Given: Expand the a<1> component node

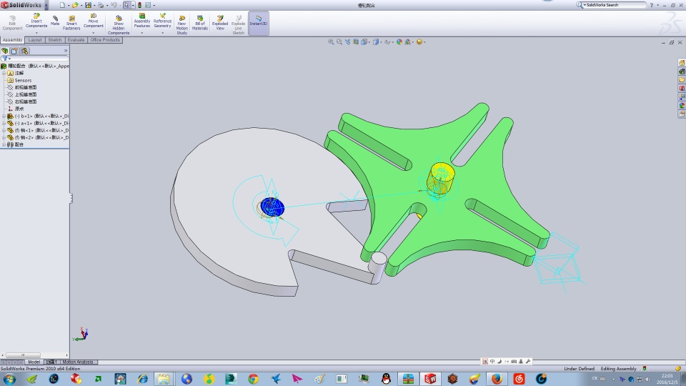Looking at the screenshot, I should 4,123.
